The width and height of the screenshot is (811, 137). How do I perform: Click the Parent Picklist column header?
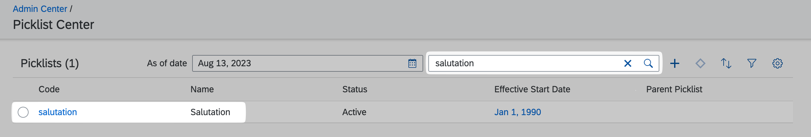(674, 89)
